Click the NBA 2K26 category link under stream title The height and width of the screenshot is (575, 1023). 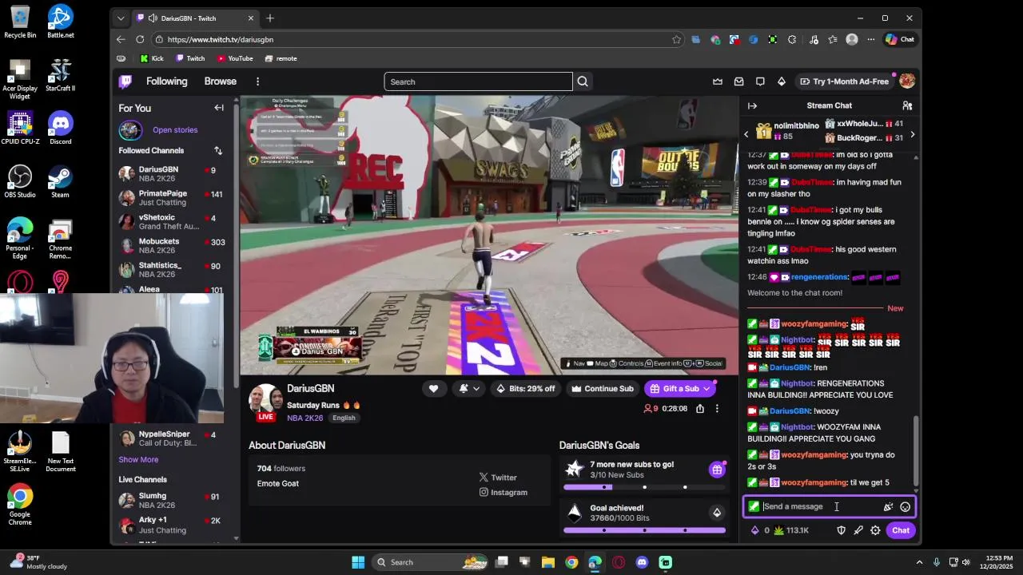tap(305, 418)
